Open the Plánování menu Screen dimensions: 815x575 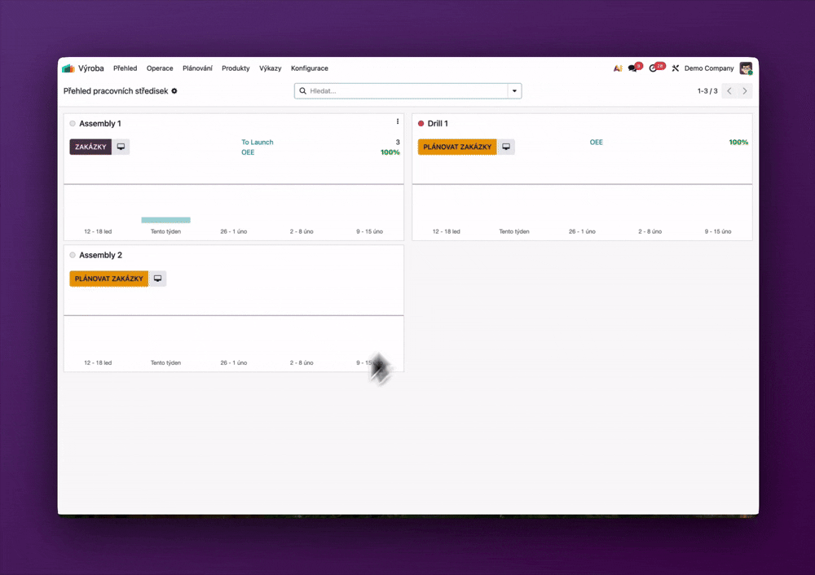(197, 68)
